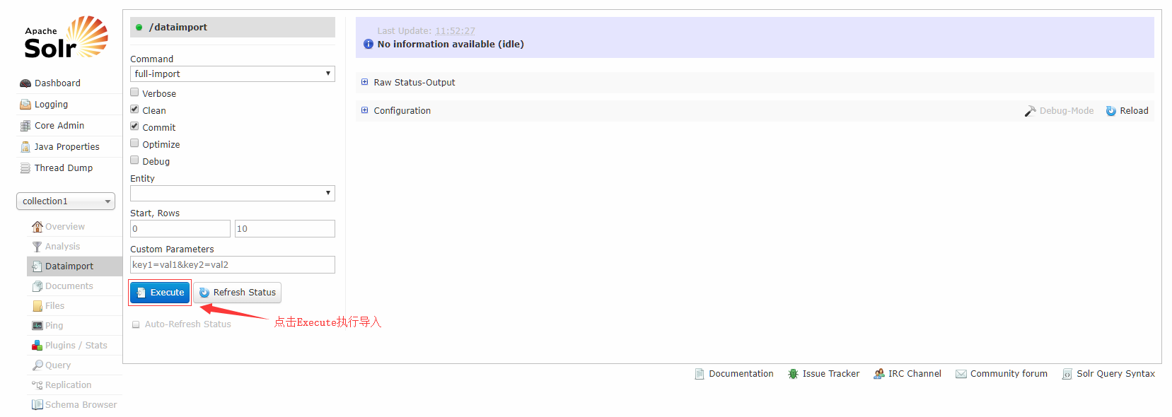Screen dimensions: 1172x417
Task: Click the Documents icon
Action: [x=37, y=286]
